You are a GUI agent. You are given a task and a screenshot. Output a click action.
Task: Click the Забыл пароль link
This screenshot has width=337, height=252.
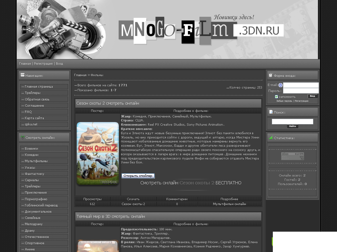tap(284, 101)
